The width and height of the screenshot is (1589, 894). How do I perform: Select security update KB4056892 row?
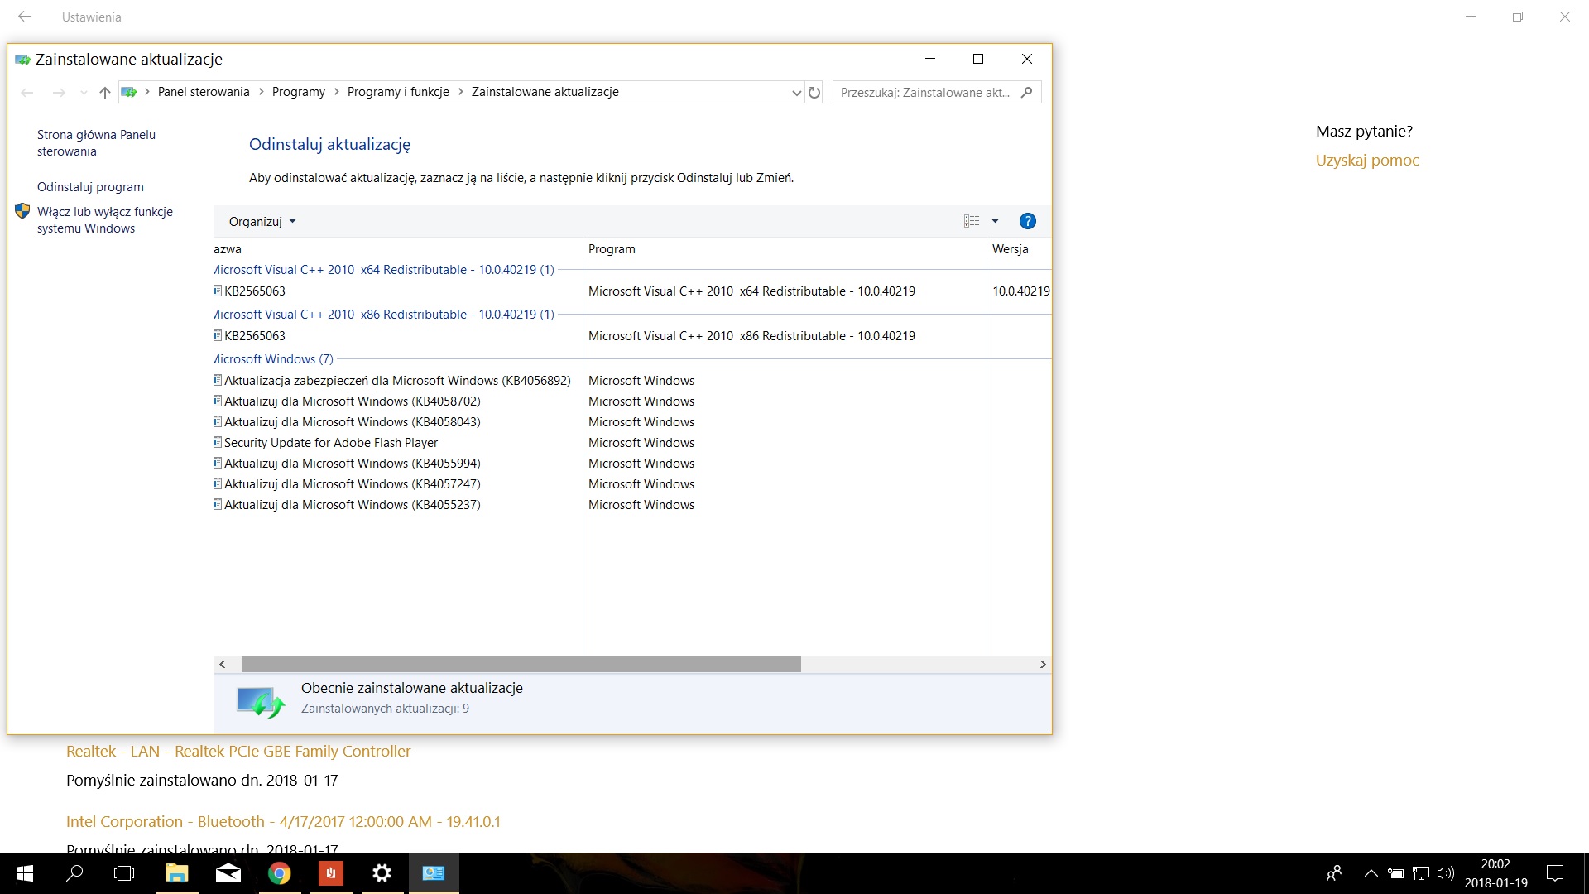[632, 381]
